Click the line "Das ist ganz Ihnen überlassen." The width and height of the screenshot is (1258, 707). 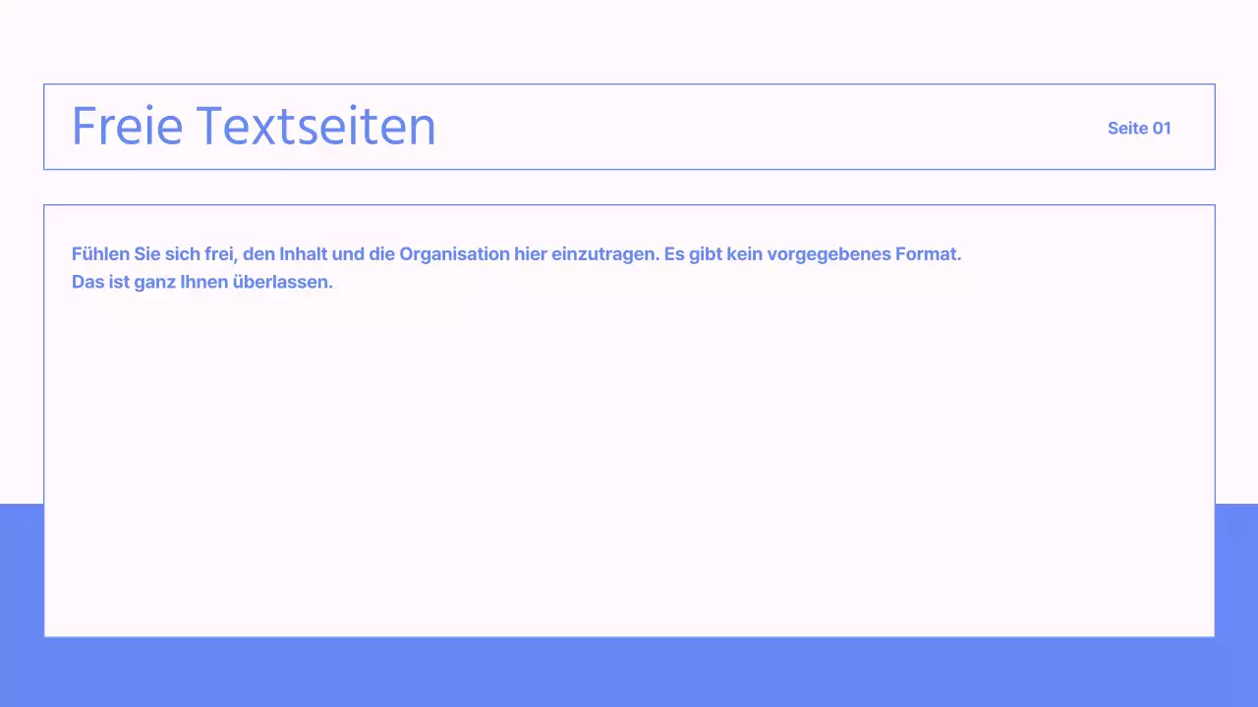tap(201, 282)
